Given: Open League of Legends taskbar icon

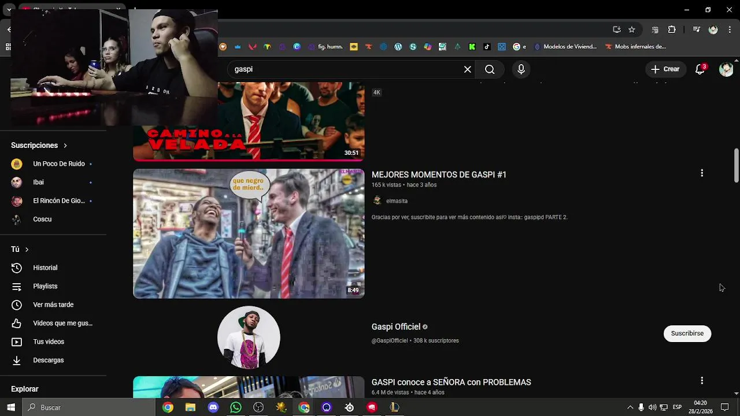Looking at the screenshot, I should pos(394,407).
